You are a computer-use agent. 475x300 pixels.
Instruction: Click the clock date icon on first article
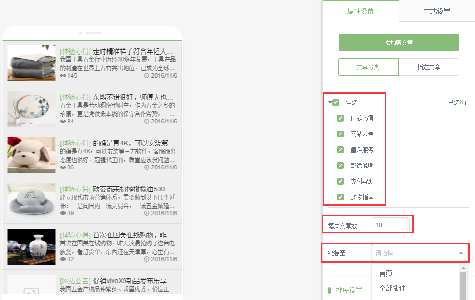tap(147, 76)
